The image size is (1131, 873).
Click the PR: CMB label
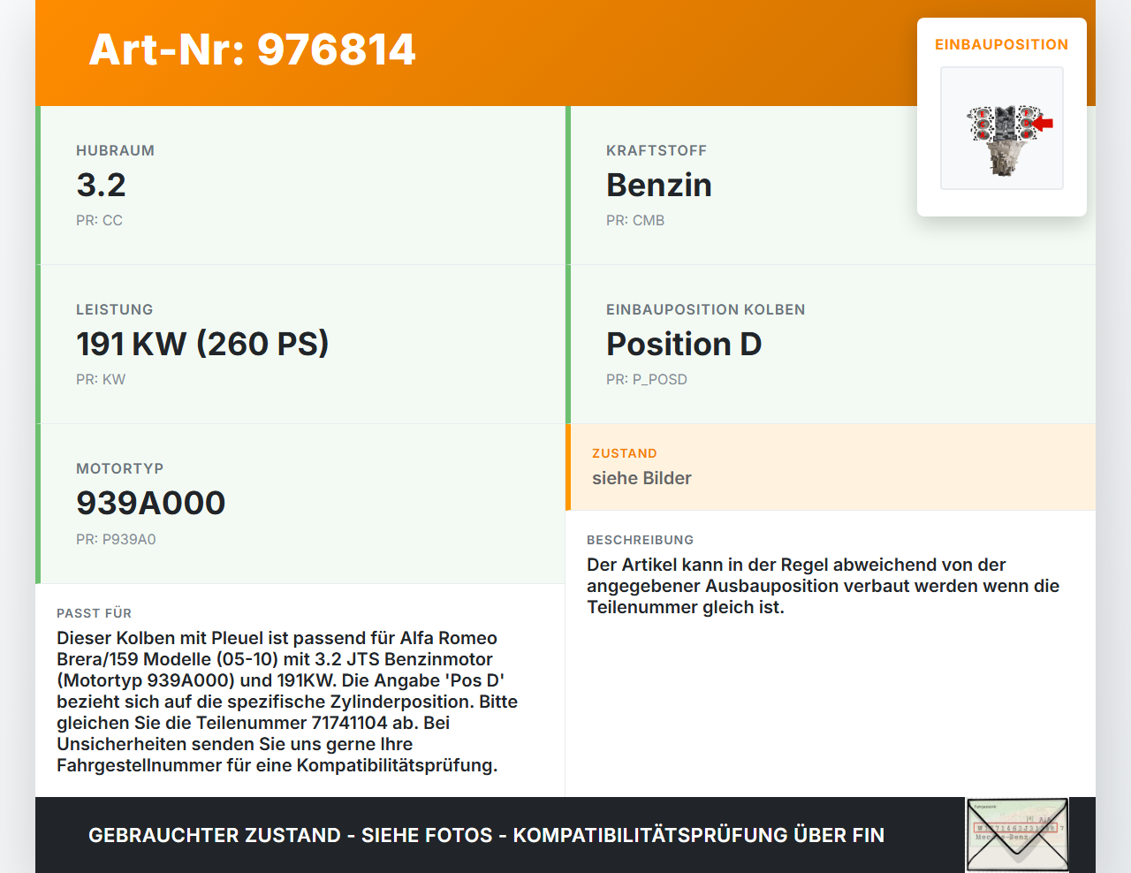pyautogui.click(x=634, y=221)
